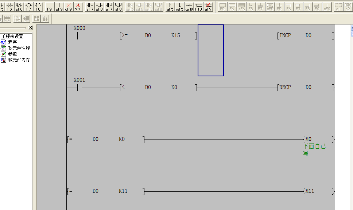This screenshot has width=353, height=210.
Task: Click the F10 draw line tool
Action: [198, 6]
